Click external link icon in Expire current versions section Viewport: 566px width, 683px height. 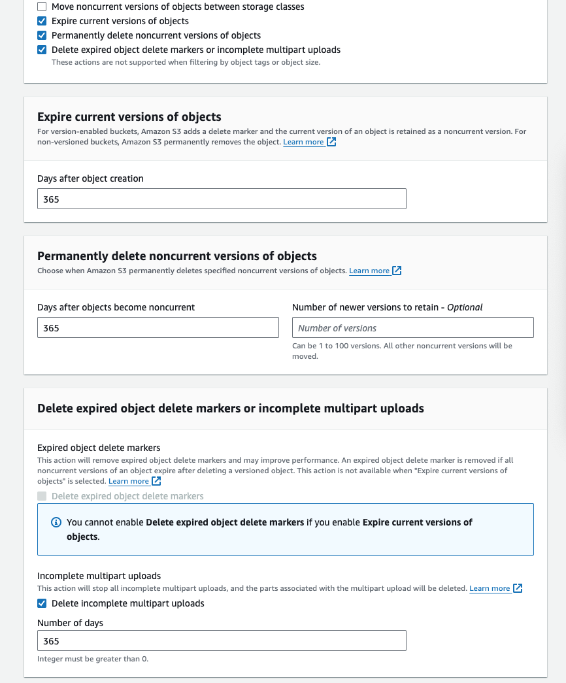point(331,142)
